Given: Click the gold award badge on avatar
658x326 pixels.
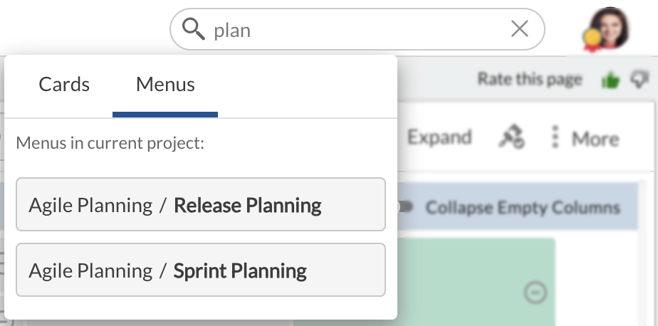Looking at the screenshot, I should pos(590,39).
